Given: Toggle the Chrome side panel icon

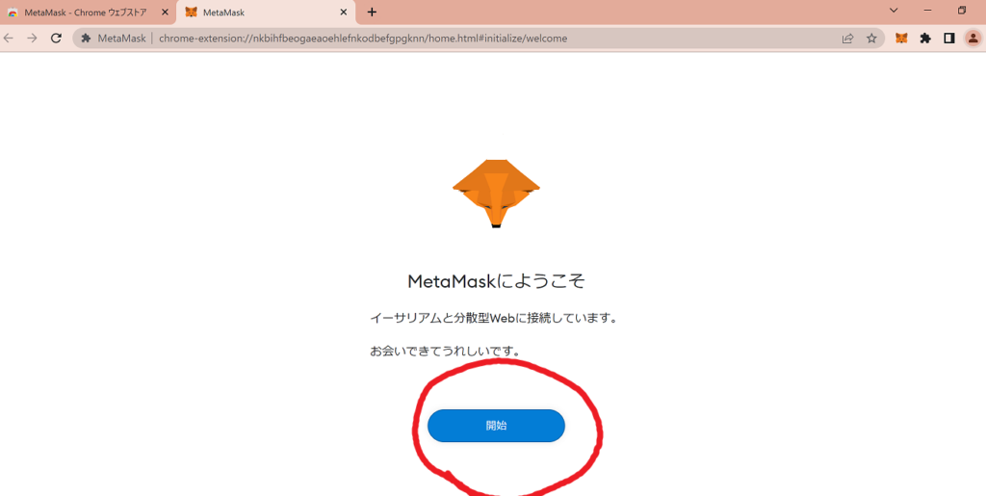Looking at the screenshot, I should 948,39.
